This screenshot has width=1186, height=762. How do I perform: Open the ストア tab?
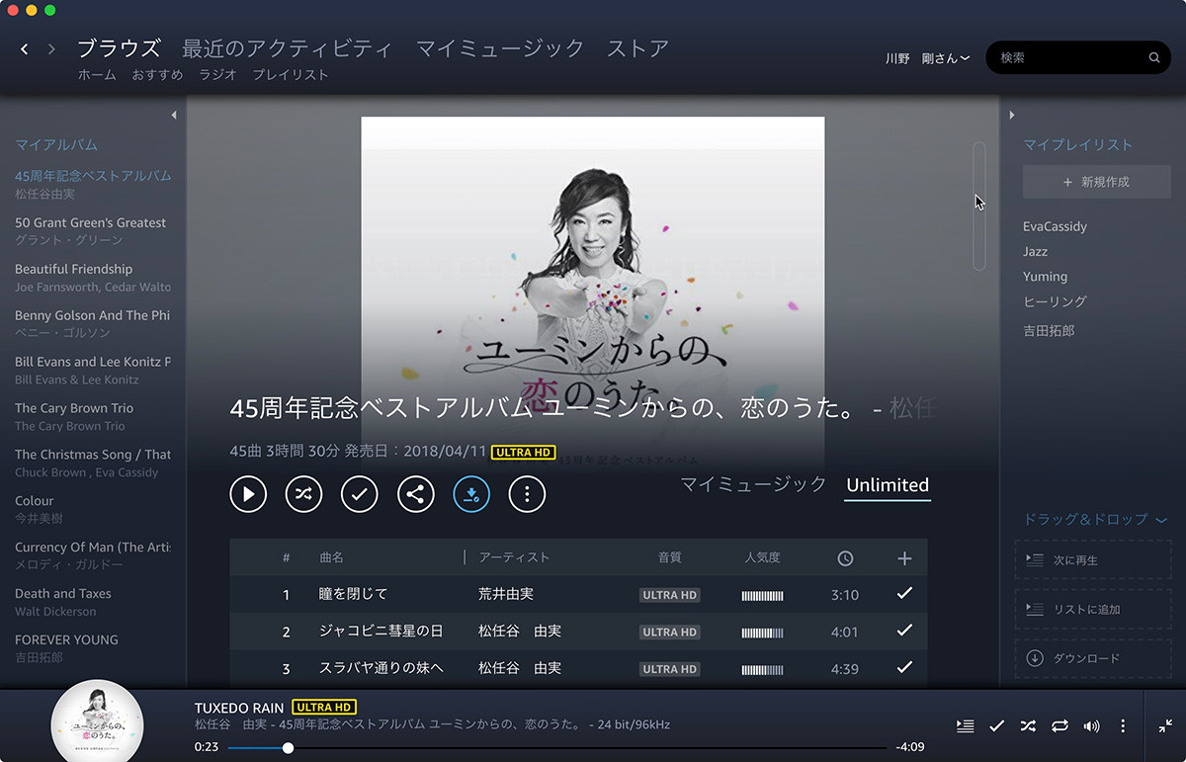[637, 48]
